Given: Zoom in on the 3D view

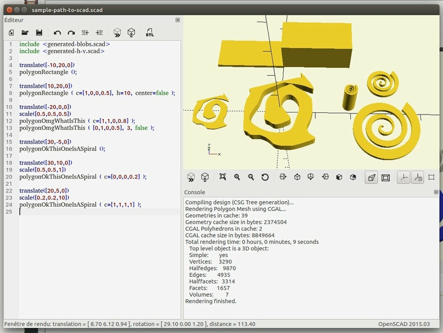Looking at the screenshot, I should tap(237, 177).
